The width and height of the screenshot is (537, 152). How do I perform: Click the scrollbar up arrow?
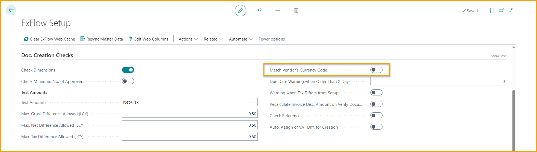click(514, 47)
